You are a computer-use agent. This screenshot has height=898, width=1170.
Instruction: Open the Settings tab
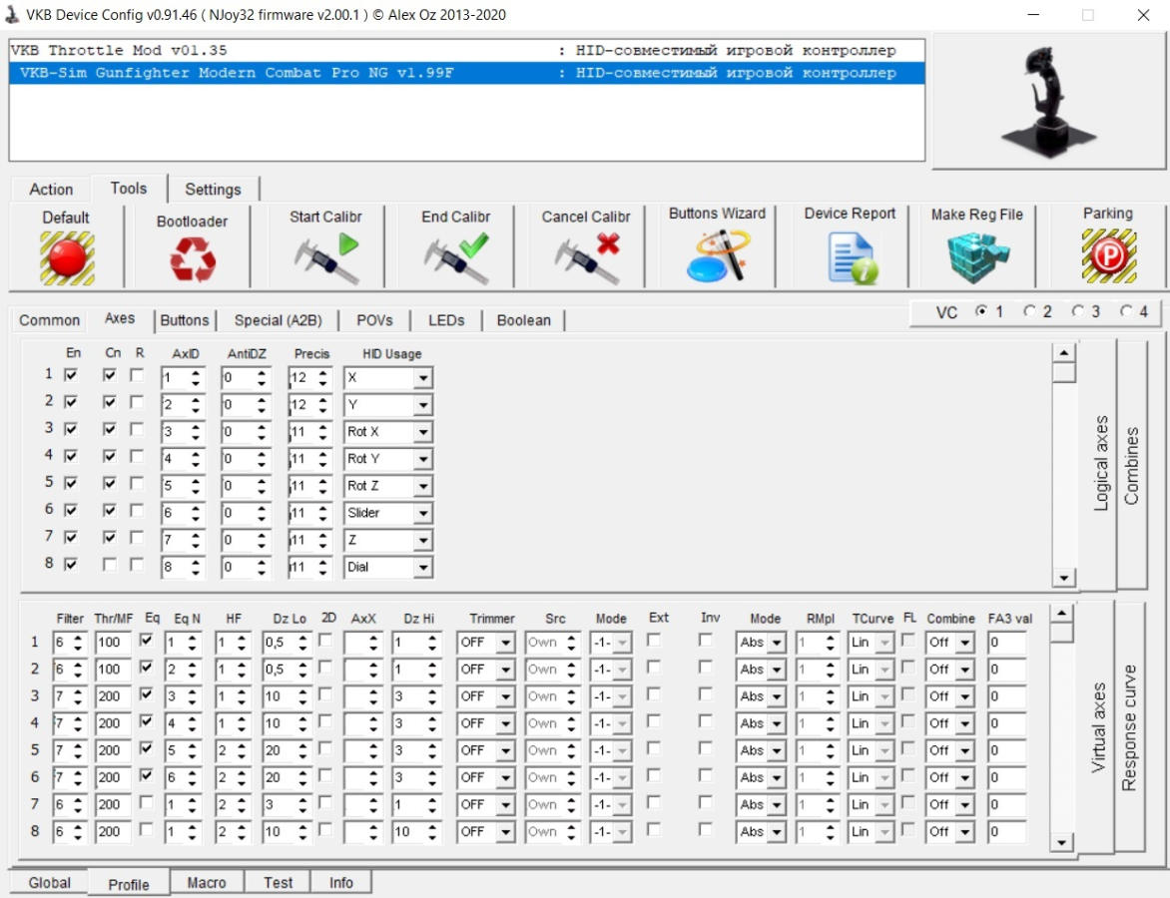pos(213,190)
